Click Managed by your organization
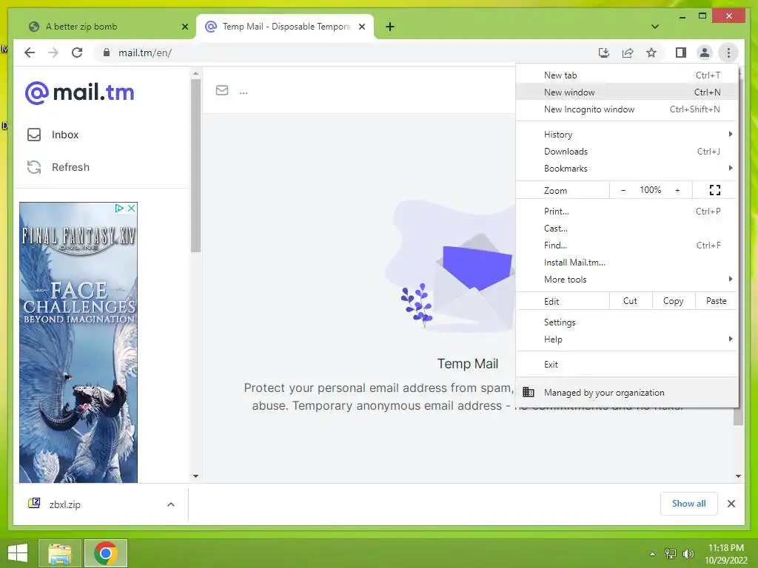This screenshot has width=758, height=568. point(626,392)
